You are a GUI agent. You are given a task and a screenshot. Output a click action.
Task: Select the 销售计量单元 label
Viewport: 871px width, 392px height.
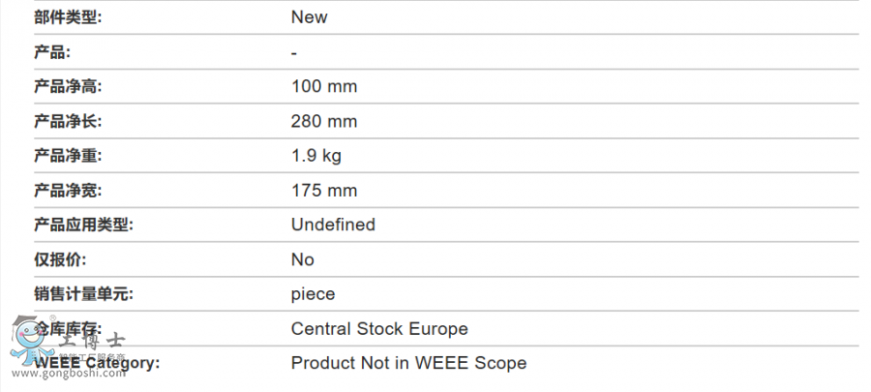[x=84, y=294]
